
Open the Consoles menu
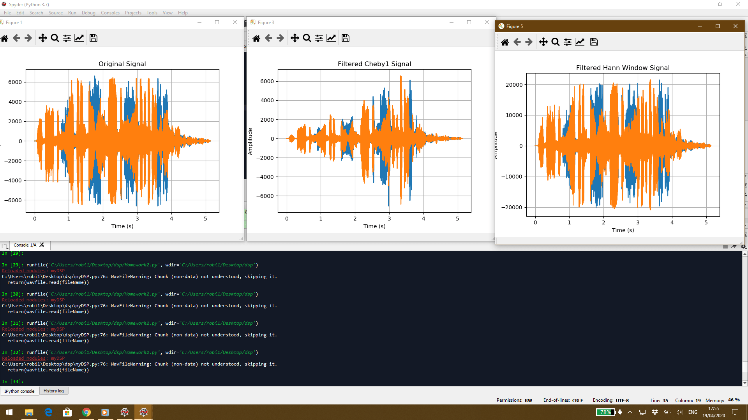(x=110, y=13)
